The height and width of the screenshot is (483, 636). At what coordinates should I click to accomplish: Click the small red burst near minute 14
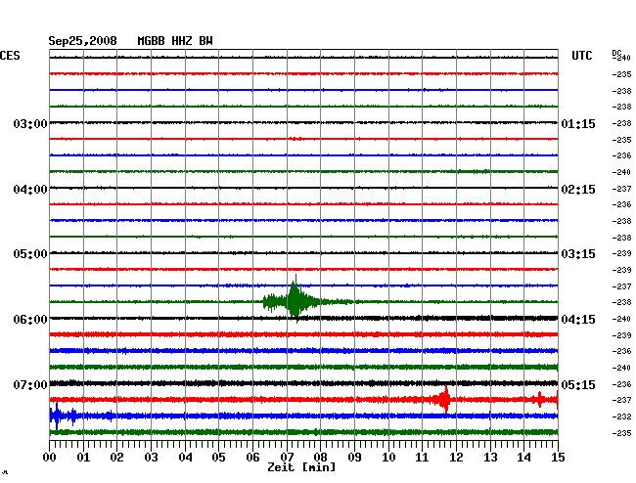tap(539, 400)
